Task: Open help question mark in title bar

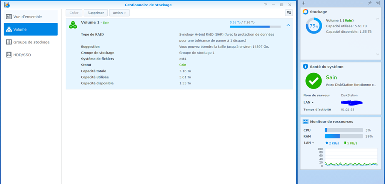Action: coord(265,5)
